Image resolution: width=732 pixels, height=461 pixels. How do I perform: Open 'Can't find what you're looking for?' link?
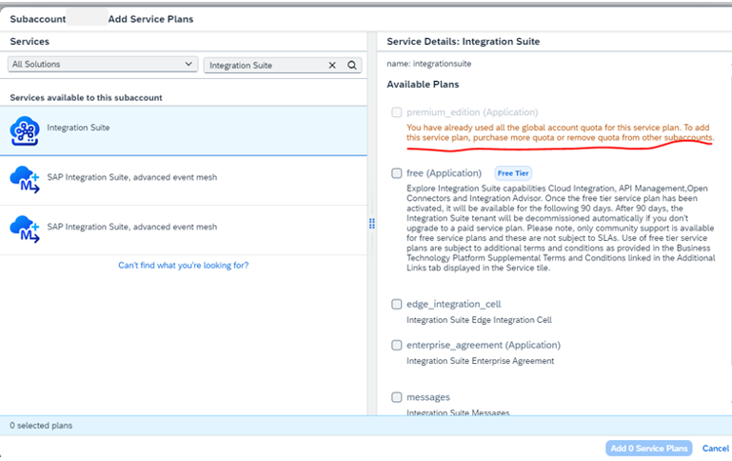click(184, 266)
